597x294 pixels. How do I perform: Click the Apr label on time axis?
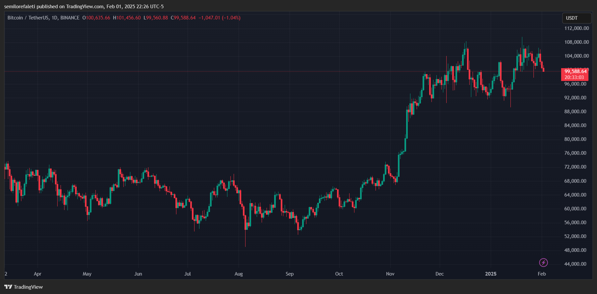pyautogui.click(x=38, y=274)
